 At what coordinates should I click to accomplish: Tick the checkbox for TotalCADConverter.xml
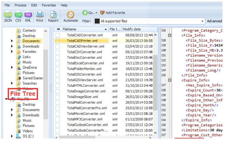pyautogui.click(x=58, y=35)
